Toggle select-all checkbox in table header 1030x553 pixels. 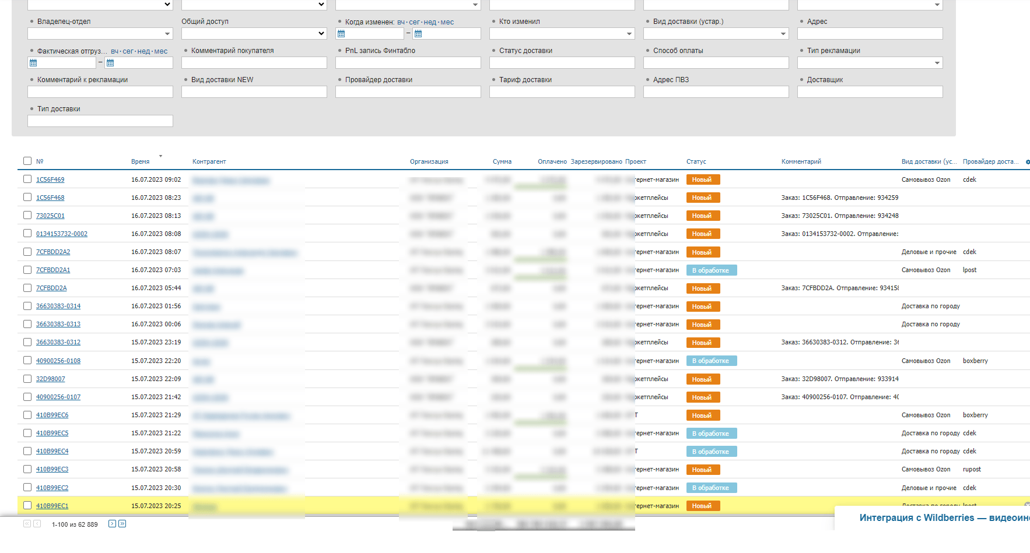click(27, 161)
